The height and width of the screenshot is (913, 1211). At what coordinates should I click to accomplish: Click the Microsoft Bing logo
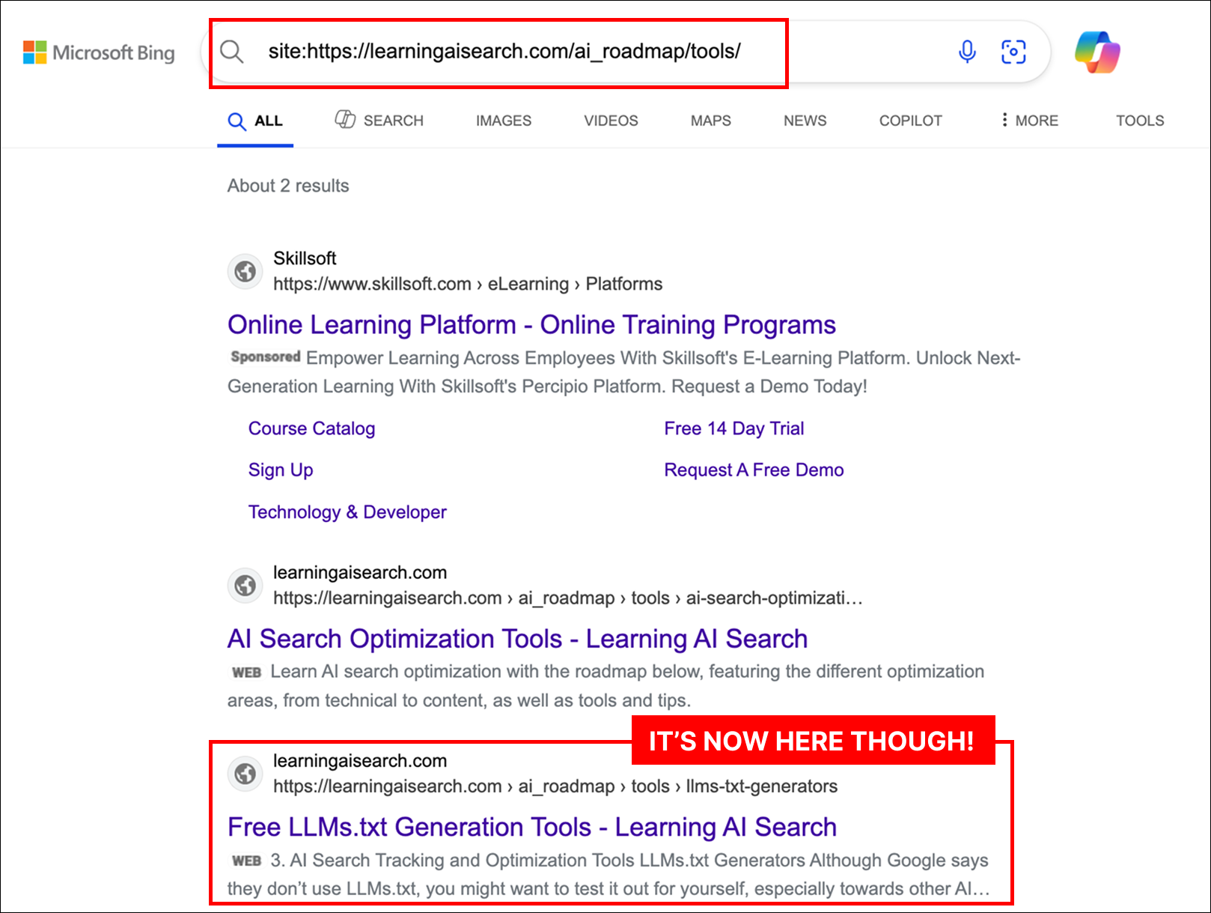click(x=99, y=52)
